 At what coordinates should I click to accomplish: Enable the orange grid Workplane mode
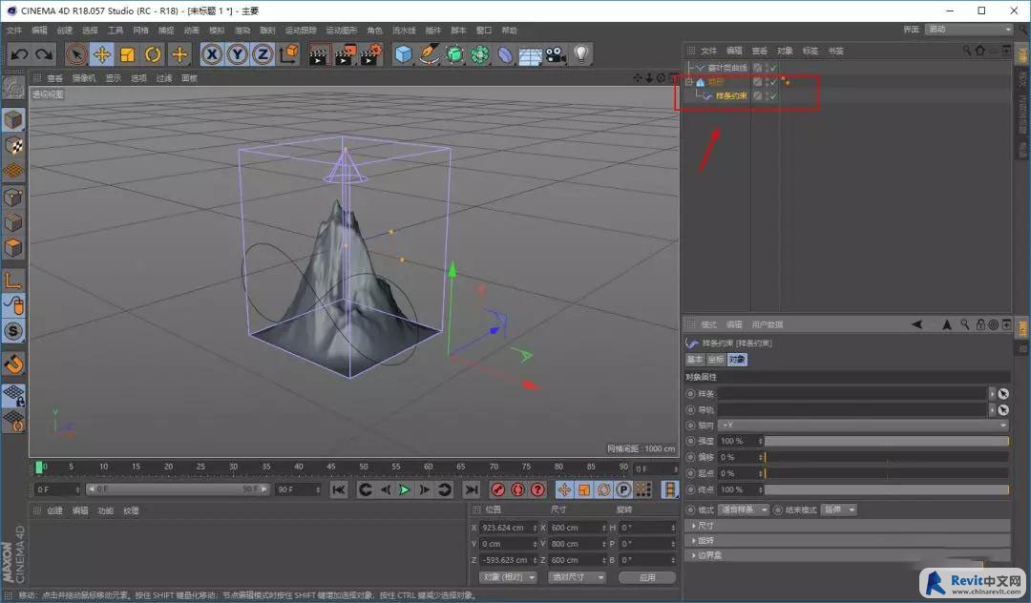(x=13, y=171)
